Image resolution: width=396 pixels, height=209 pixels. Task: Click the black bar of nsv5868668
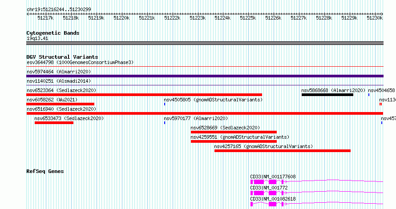(327, 95)
